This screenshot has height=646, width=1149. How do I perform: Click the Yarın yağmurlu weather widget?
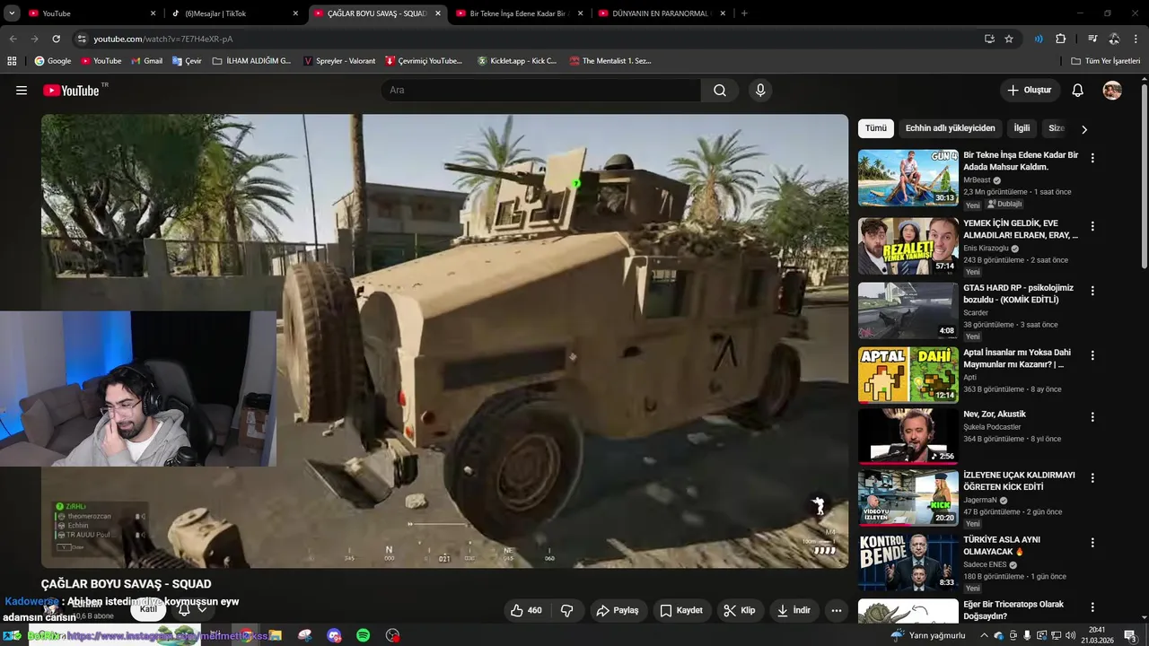click(x=927, y=635)
